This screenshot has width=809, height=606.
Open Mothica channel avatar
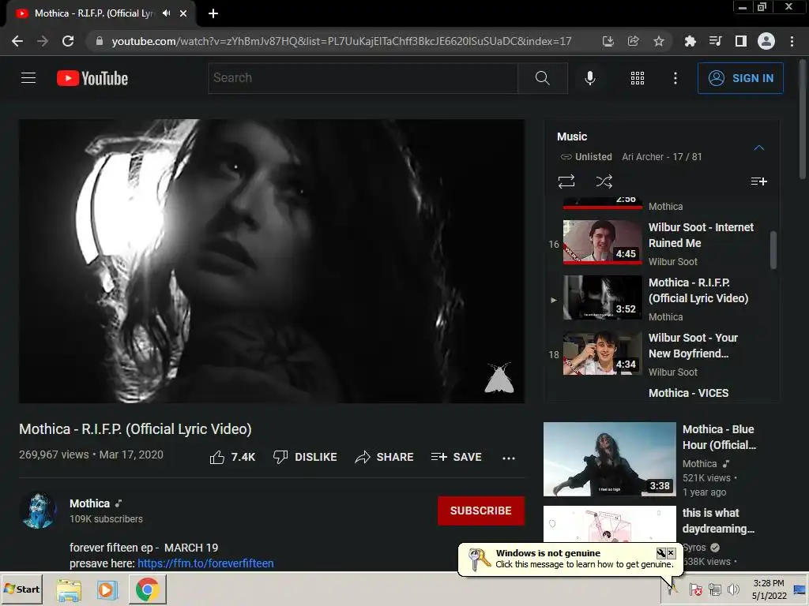pos(40,511)
